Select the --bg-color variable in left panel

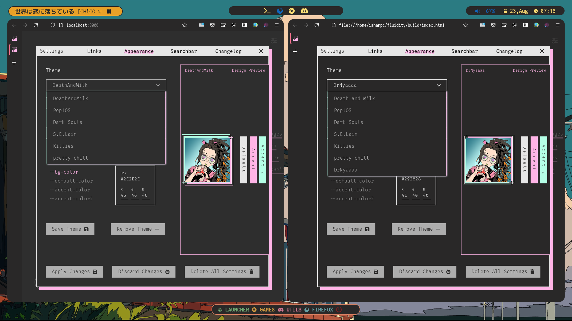[64, 172]
